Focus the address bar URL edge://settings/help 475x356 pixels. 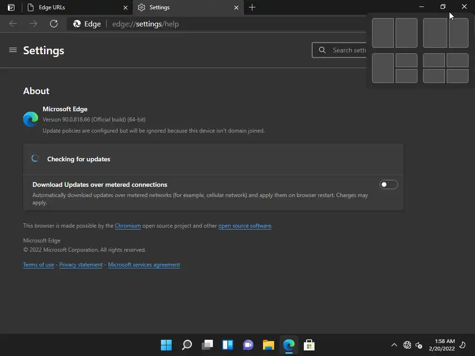(x=145, y=24)
